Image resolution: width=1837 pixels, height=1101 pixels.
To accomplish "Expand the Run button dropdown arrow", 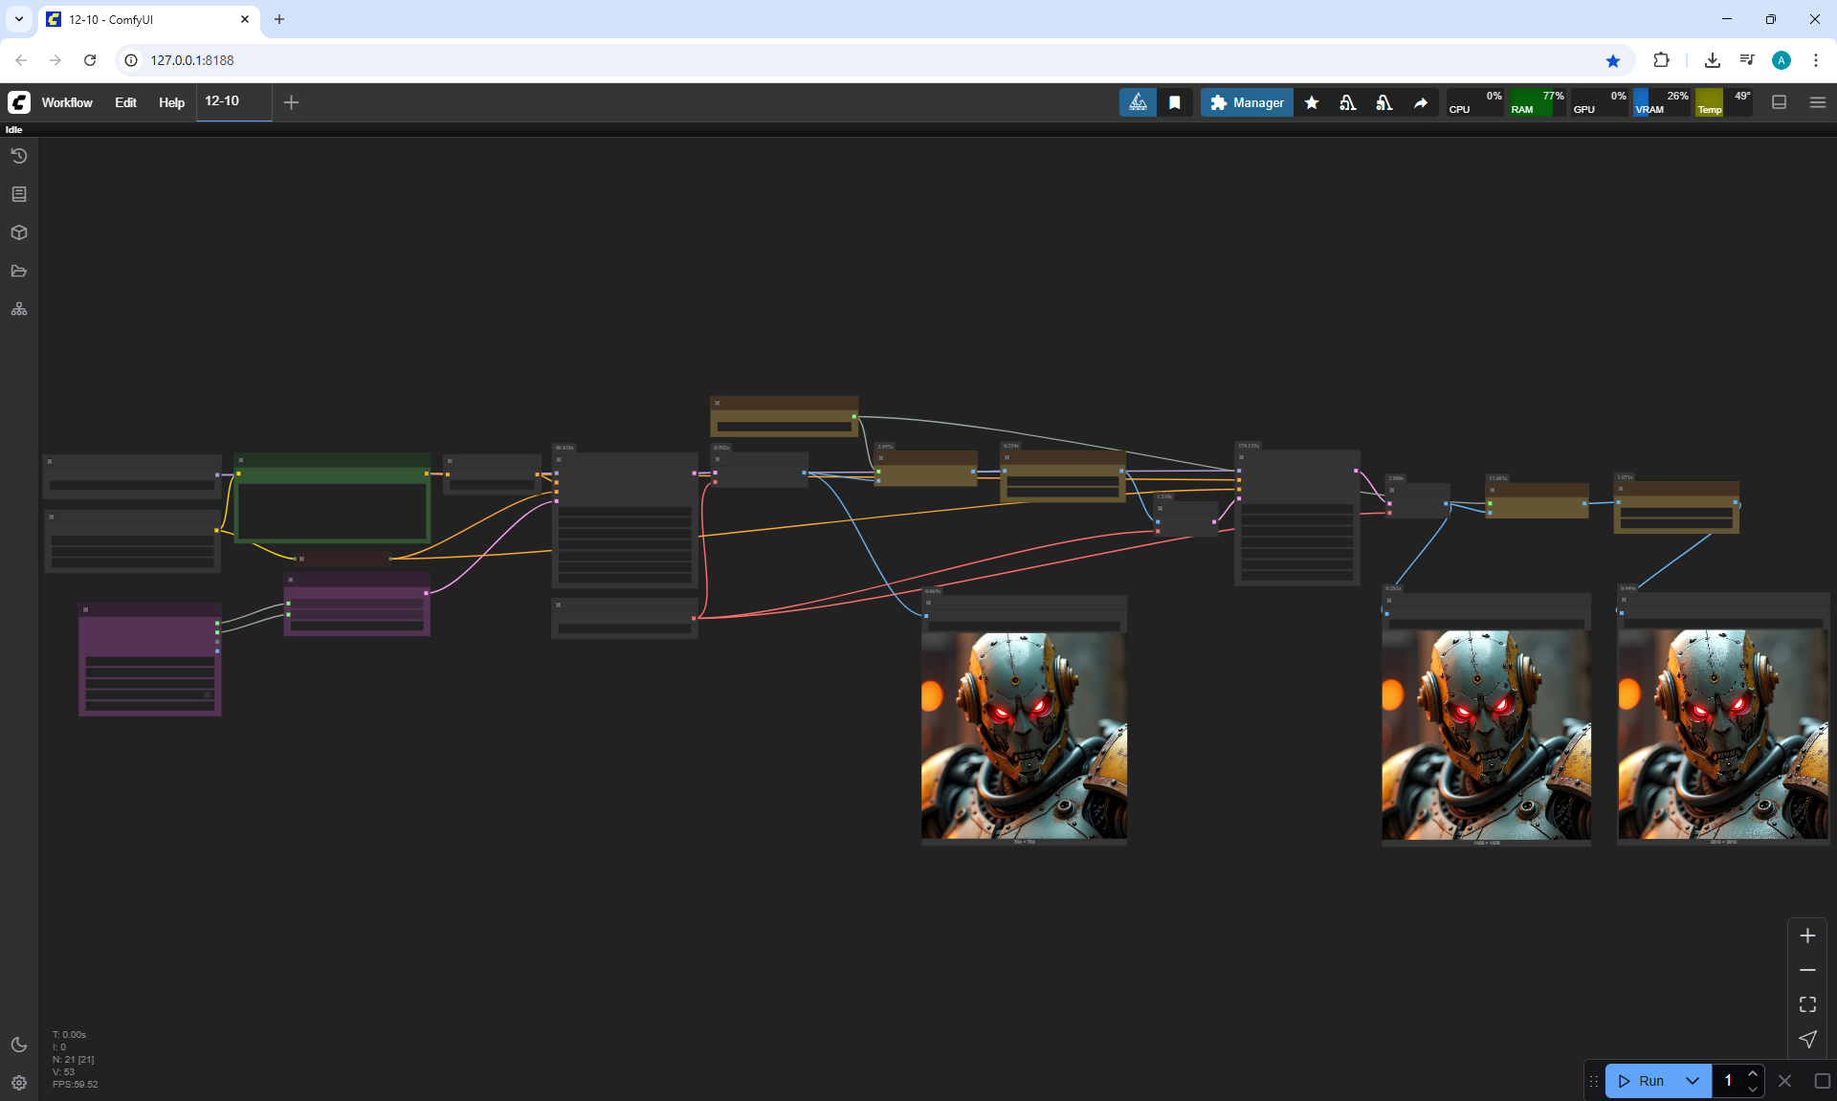I will tap(1693, 1081).
